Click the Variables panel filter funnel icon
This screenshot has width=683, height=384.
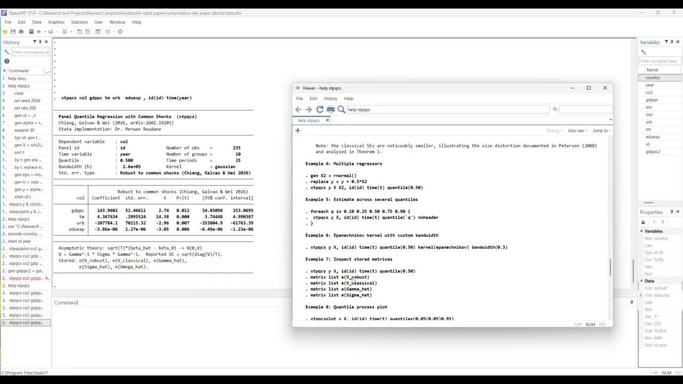[666, 42]
